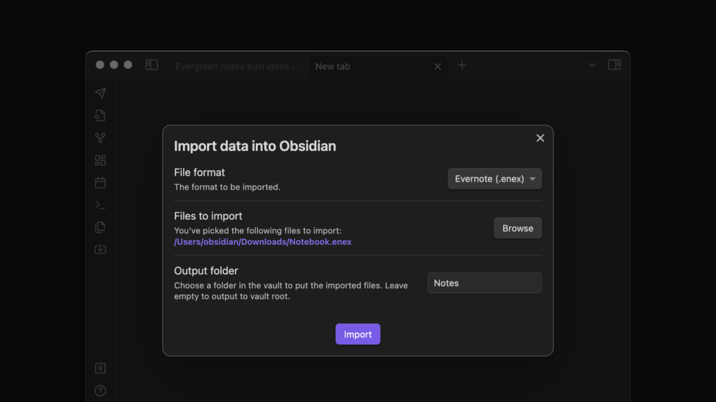716x402 pixels.
Task: Open the Evernote (.enex) file format dropdown
Action: (495, 179)
